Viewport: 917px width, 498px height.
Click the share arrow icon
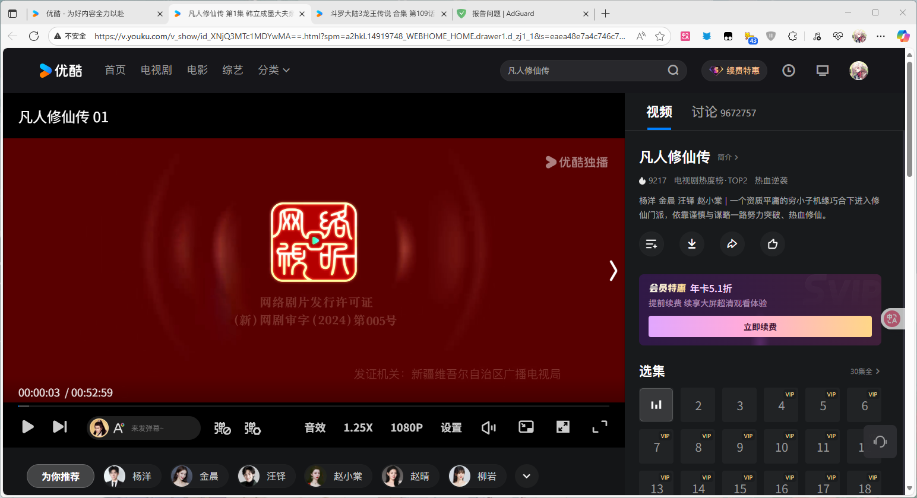(x=732, y=244)
